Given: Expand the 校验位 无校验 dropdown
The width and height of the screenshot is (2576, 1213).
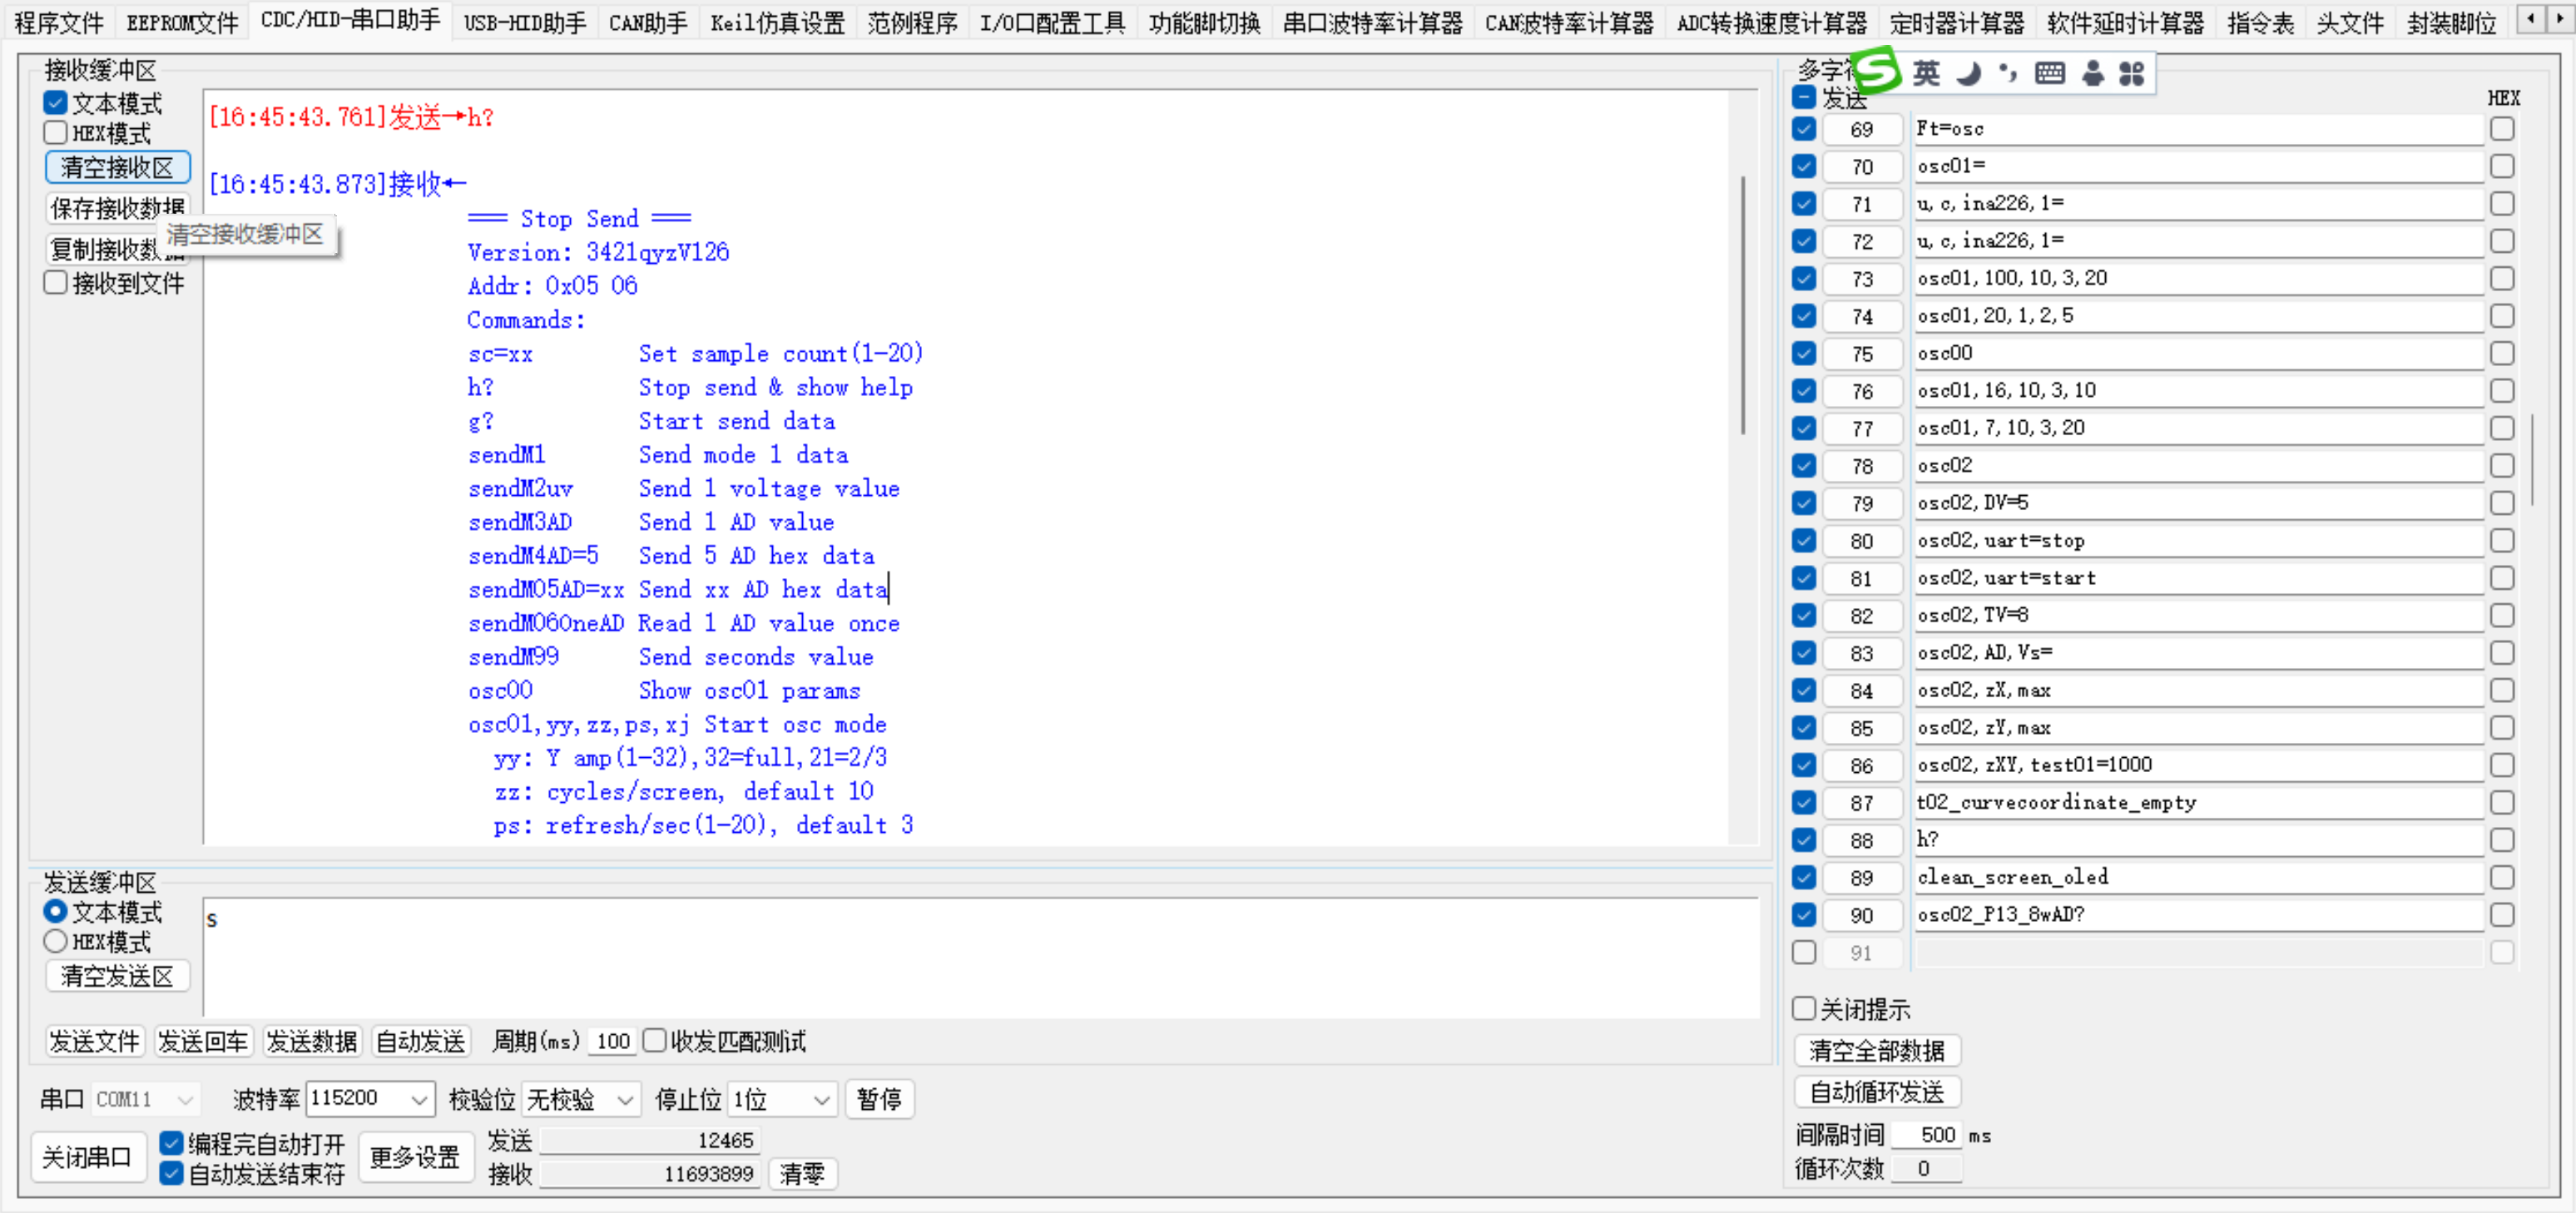Looking at the screenshot, I should click(x=581, y=1100).
